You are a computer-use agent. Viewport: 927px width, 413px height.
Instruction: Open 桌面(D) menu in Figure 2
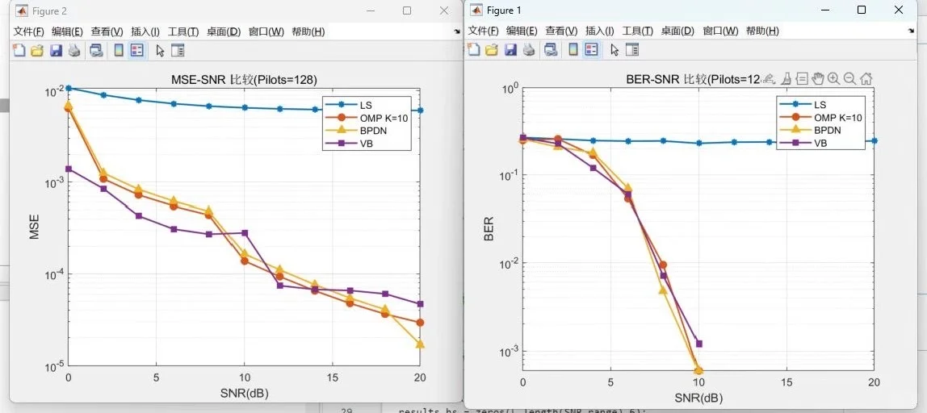(x=224, y=32)
